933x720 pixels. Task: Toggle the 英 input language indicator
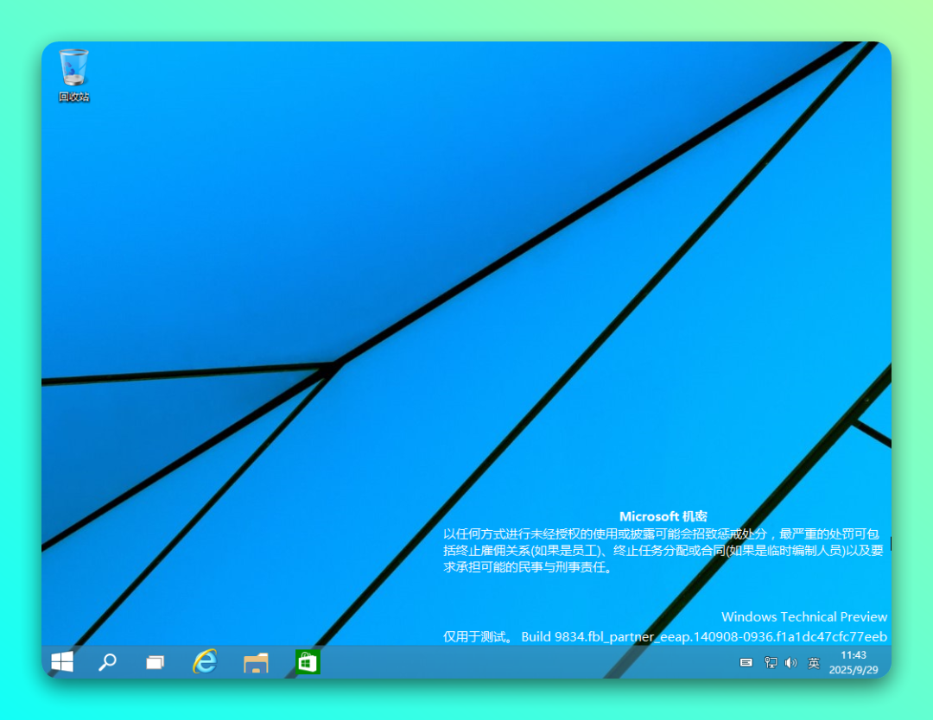click(813, 664)
